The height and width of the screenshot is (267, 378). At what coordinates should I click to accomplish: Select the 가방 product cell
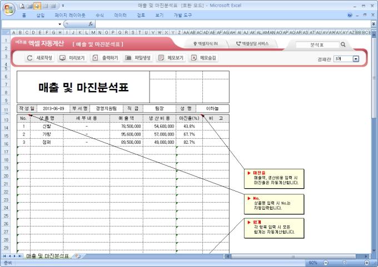[47, 134]
